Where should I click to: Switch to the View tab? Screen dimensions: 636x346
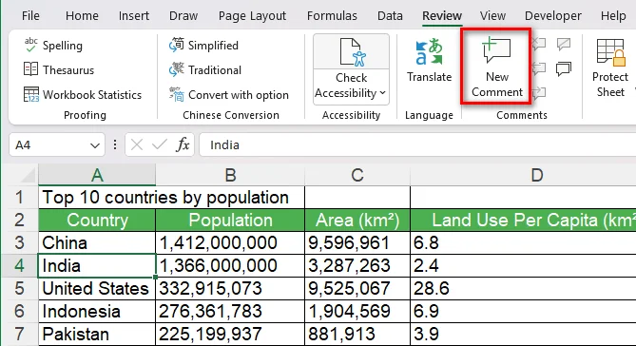pos(492,16)
